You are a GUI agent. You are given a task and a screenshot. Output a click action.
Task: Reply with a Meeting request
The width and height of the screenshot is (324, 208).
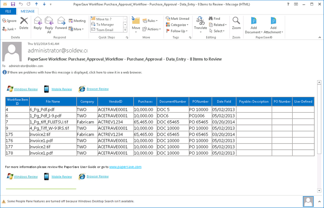tap(77, 21)
